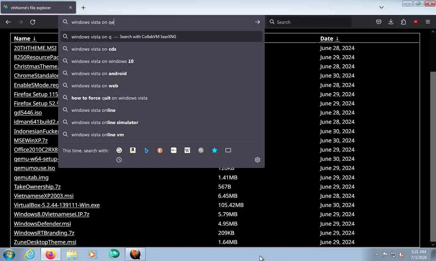Open the MSEWinXP.7z file link
This screenshot has height=261, width=436.
[31, 140]
